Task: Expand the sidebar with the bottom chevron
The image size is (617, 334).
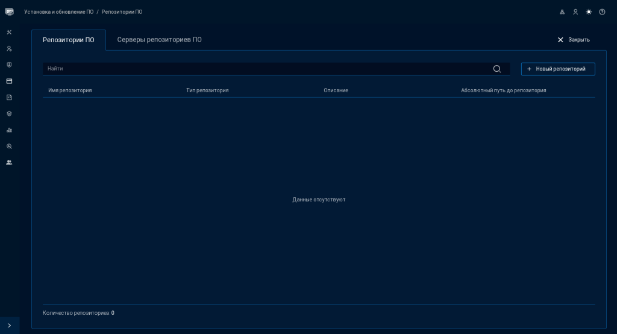Action: (9, 326)
